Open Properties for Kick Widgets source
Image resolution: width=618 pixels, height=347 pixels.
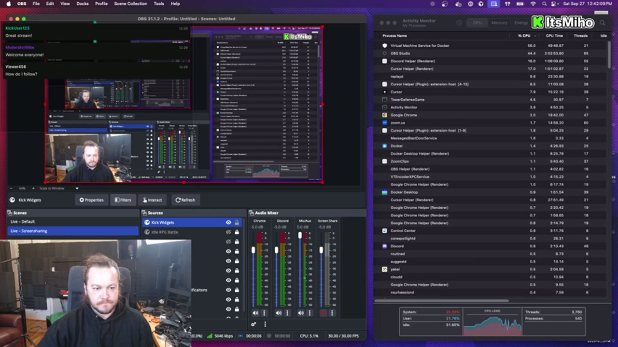click(x=91, y=200)
